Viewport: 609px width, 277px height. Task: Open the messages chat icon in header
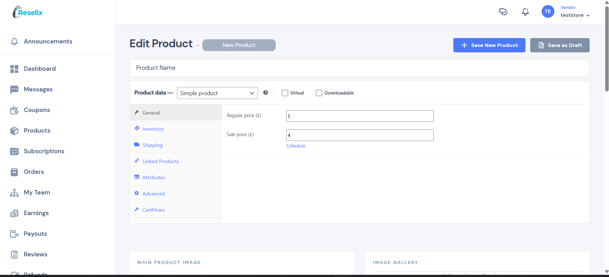tap(503, 12)
